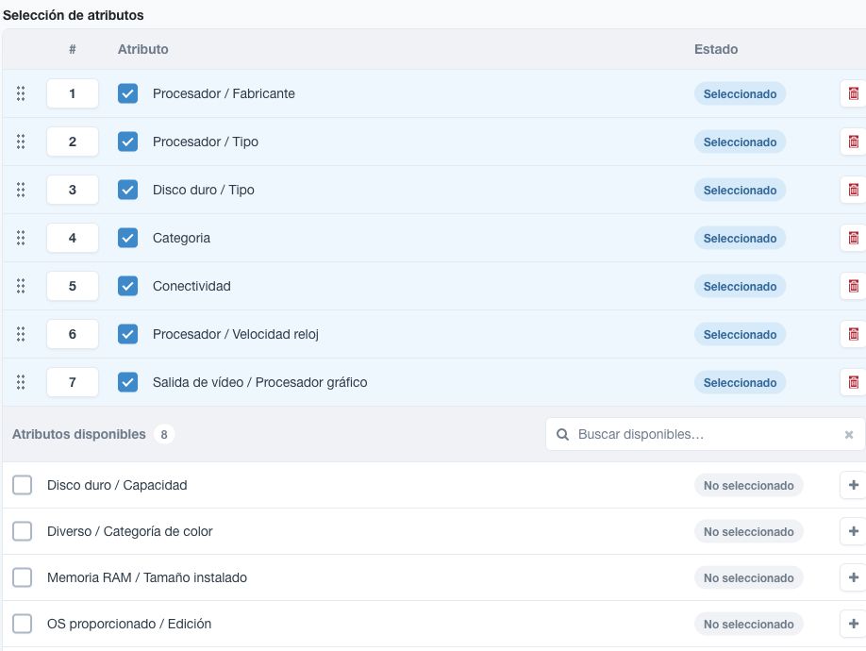Select the OS proporcionado / Edición label
Screen dimensions: 866x651
click(129, 624)
